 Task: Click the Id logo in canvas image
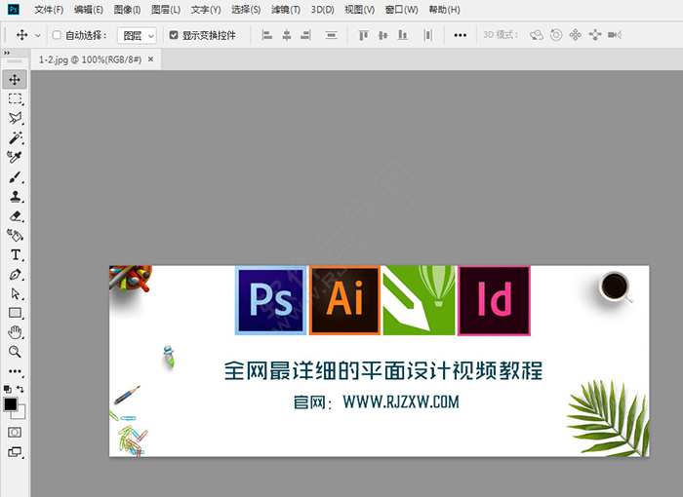[494, 301]
